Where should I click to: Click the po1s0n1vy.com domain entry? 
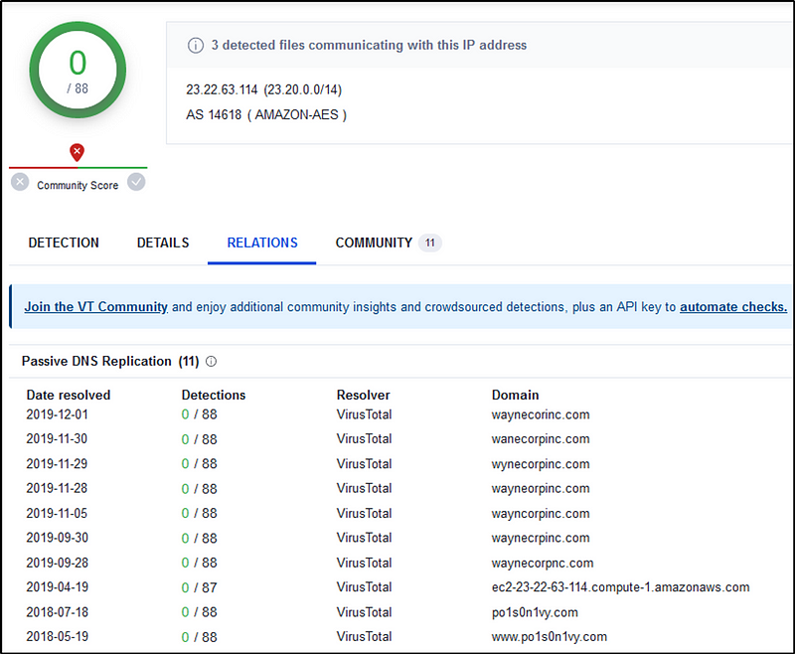pyautogui.click(x=535, y=612)
